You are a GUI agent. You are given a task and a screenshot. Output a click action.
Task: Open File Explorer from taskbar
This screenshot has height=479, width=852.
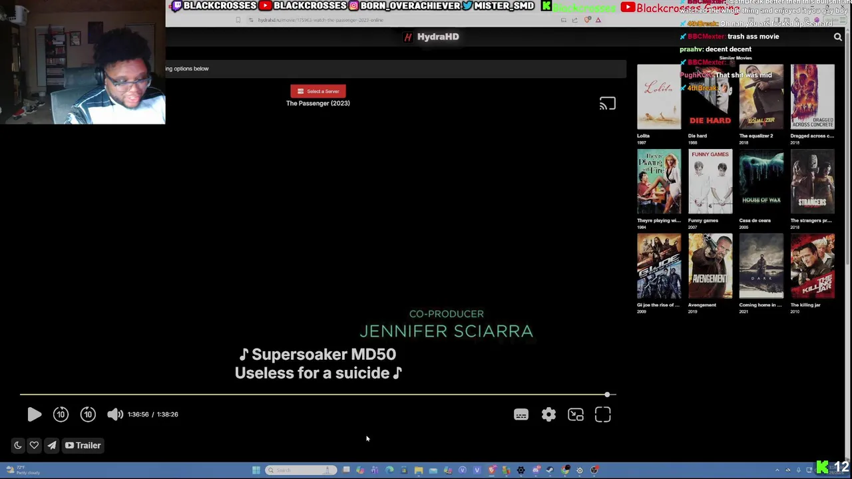click(419, 470)
